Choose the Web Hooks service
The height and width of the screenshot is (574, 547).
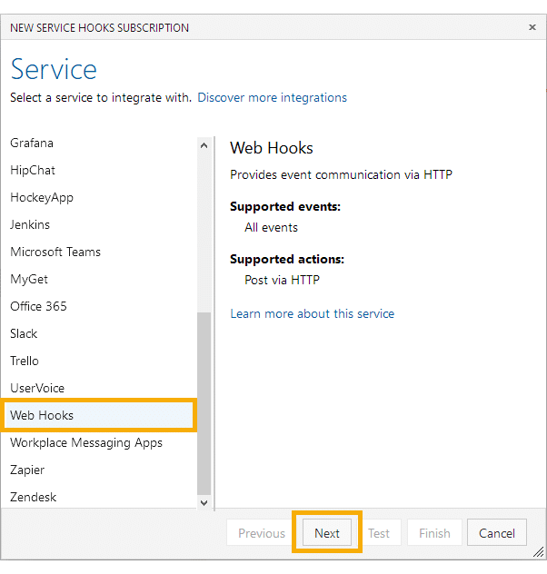click(x=98, y=415)
